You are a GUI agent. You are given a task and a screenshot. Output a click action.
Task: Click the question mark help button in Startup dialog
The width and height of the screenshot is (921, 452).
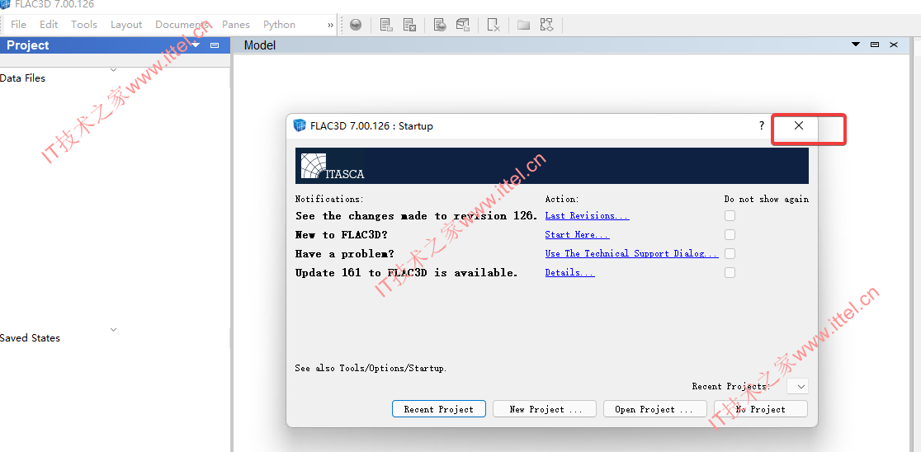coord(761,125)
